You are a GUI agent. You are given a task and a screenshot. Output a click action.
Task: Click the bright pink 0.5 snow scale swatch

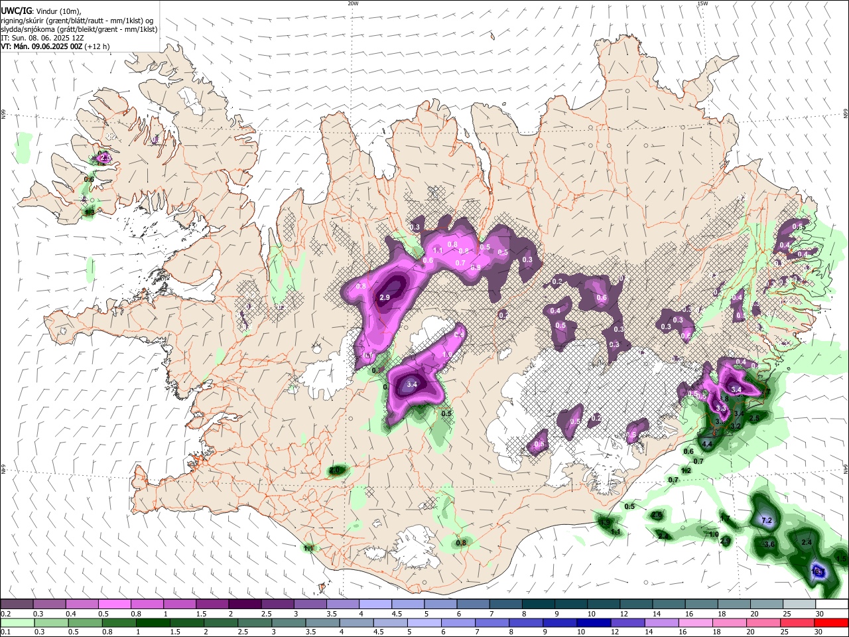point(114,604)
